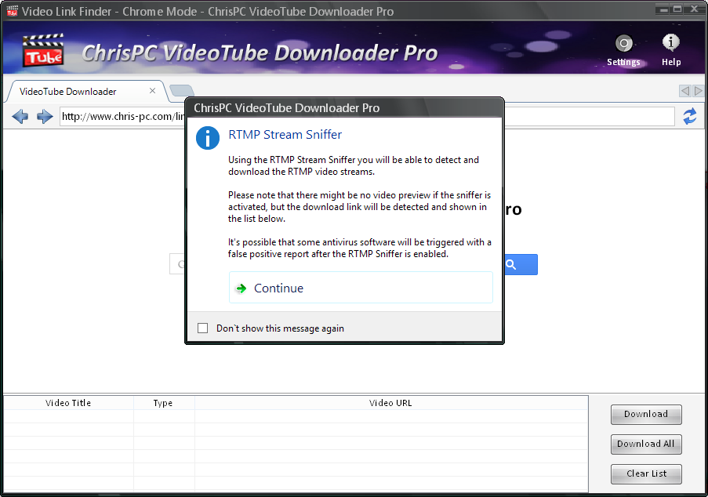Minimize the Video Link Finder window
This screenshot has width=708, height=497.
click(x=663, y=9)
